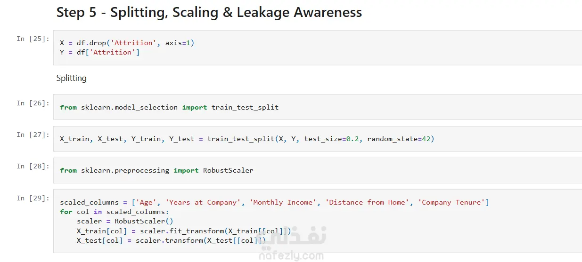Select the In [29] cell prompt
This screenshot has width=582, height=262.
pyautogui.click(x=33, y=198)
